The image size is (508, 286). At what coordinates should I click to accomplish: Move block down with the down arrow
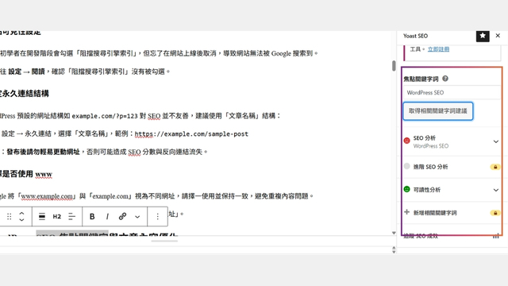coord(21,219)
